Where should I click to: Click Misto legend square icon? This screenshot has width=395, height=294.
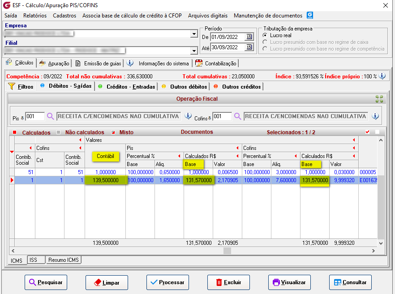click(113, 132)
